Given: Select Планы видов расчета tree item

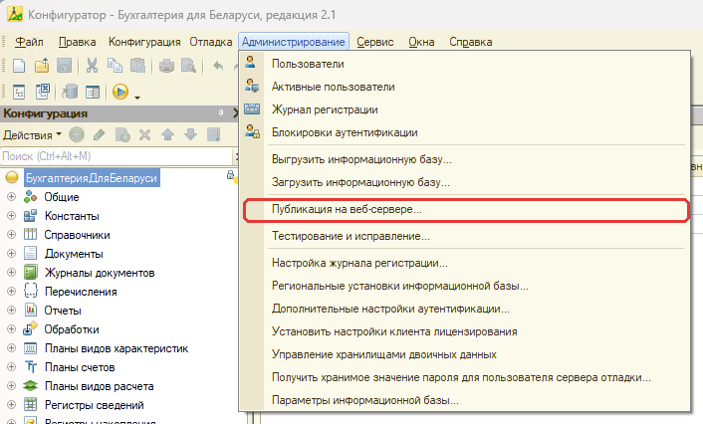Looking at the screenshot, I should click(100, 386).
